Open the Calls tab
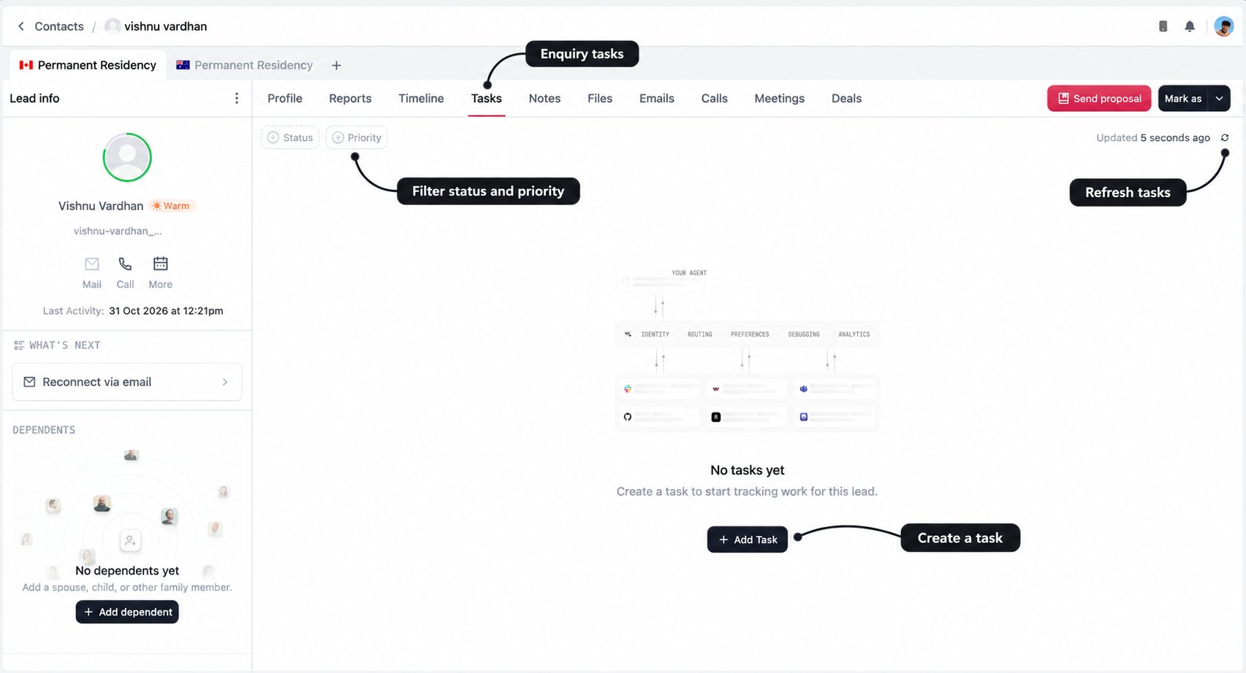The height and width of the screenshot is (673, 1246). click(x=714, y=99)
